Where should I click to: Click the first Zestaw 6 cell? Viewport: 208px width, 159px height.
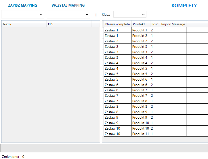117,85
